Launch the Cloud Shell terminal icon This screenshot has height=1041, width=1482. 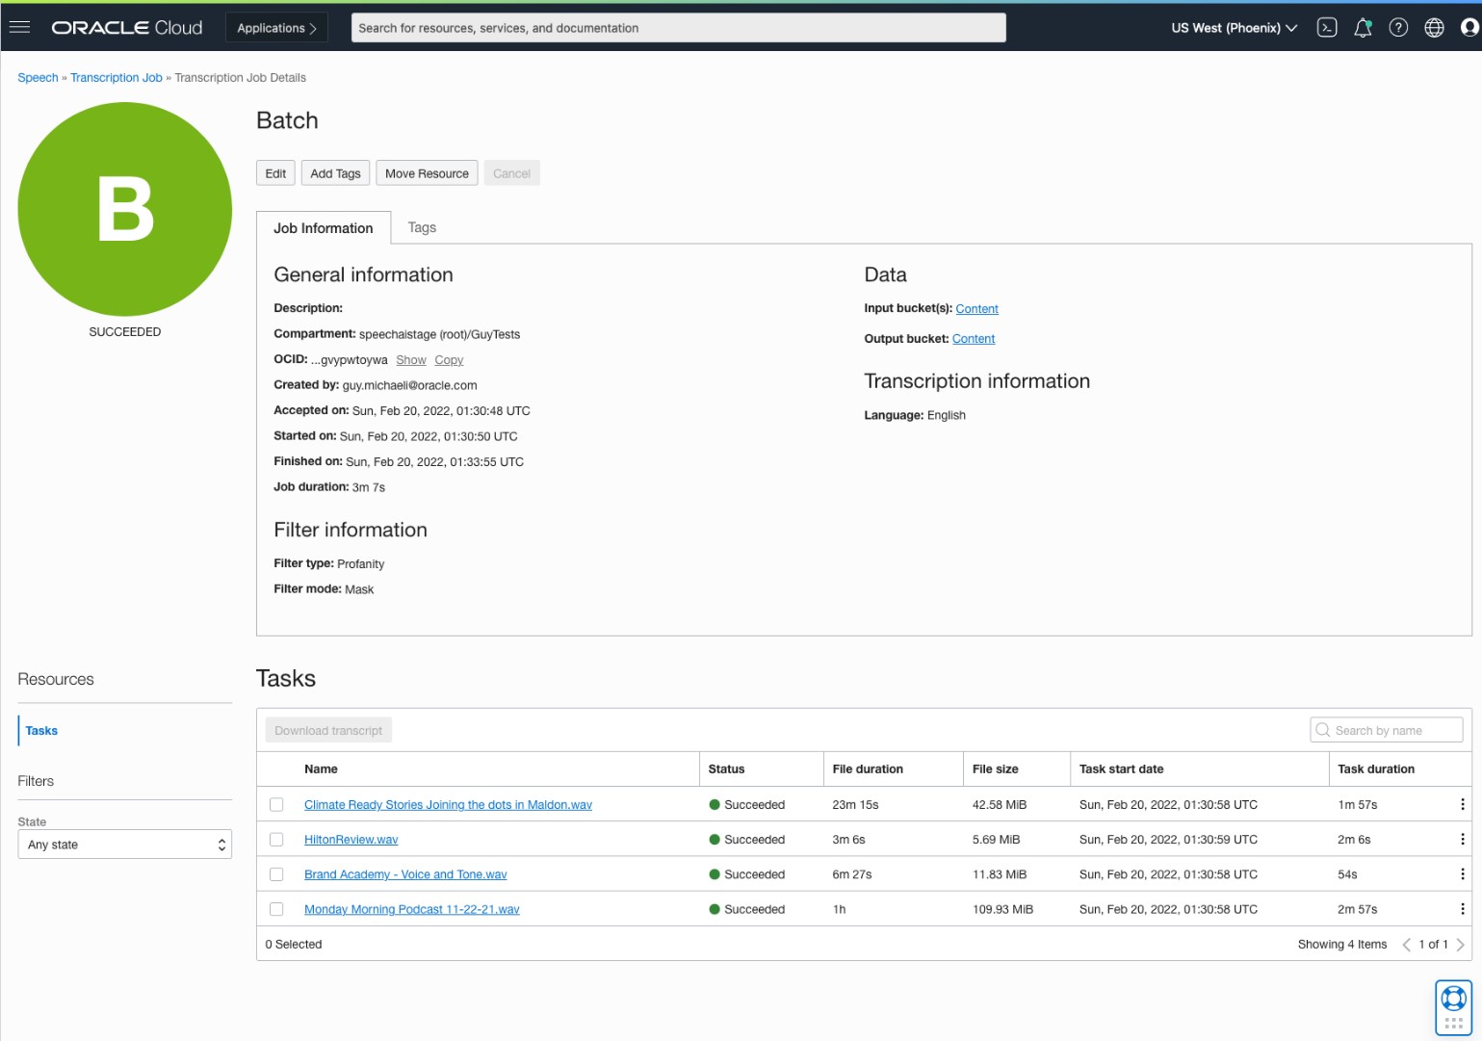1327,28
